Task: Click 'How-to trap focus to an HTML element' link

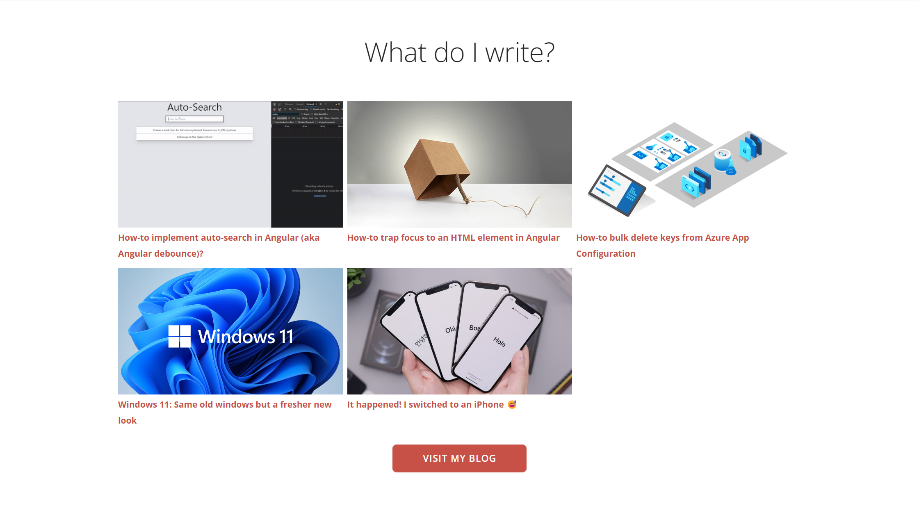Action: pos(453,237)
